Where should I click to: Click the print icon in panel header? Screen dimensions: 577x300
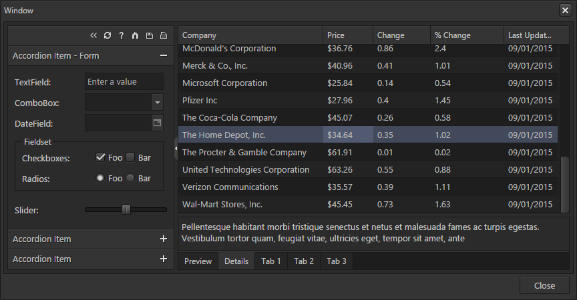(164, 35)
